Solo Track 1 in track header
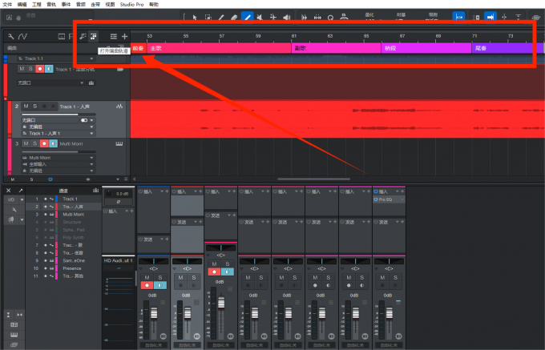This screenshot has height=350, width=545. (x=30, y=69)
